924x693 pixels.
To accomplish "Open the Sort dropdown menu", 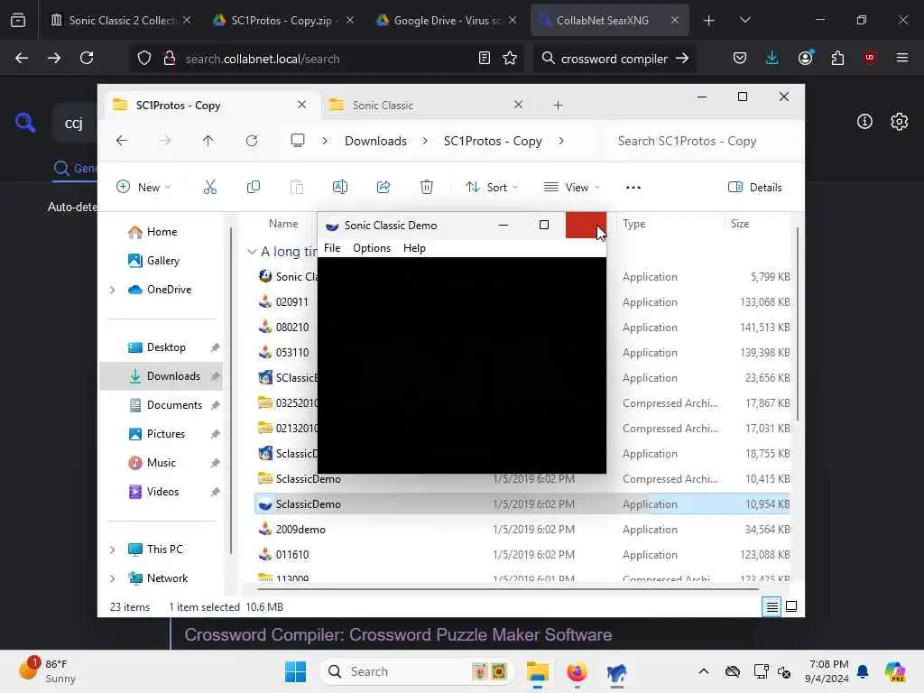I will point(492,188).
